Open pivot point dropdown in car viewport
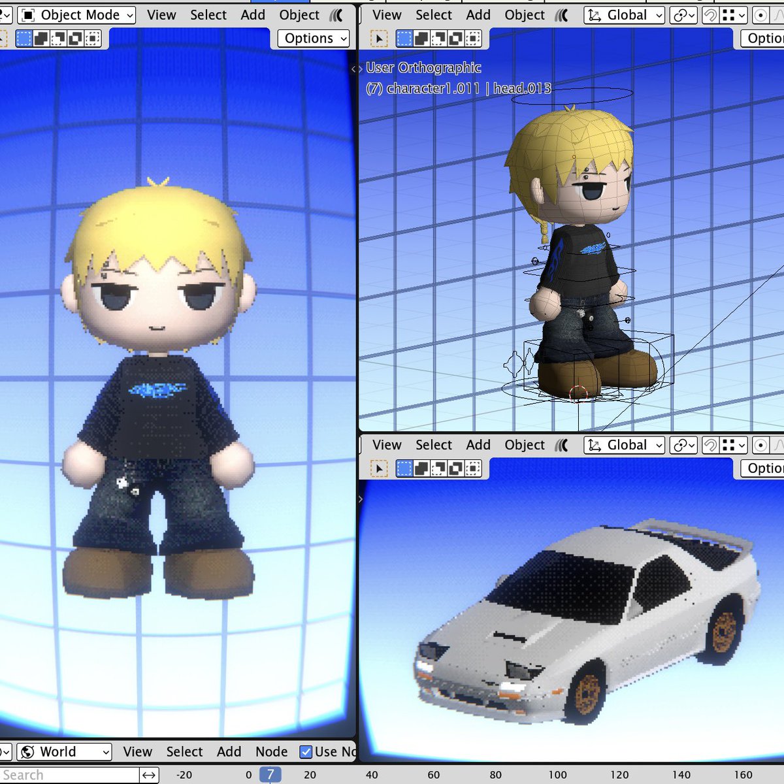784x784 pixels. tap(683, 445)
